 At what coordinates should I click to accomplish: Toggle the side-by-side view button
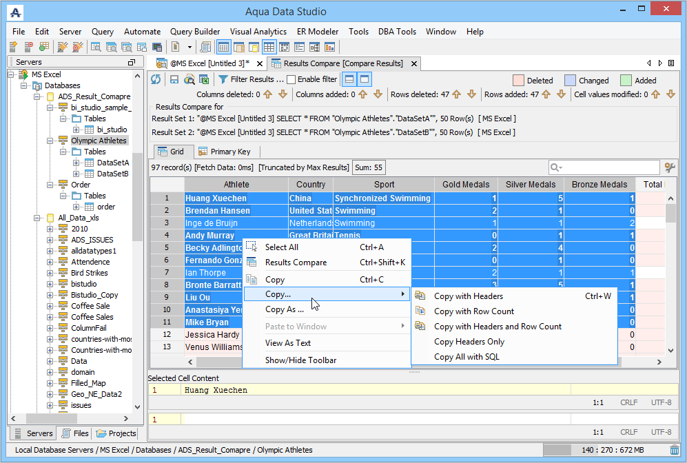[365, 79]
